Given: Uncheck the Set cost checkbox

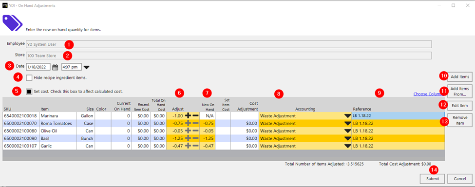Looking at the screenshot, I should pyautogui.click(x=29, y=91).
